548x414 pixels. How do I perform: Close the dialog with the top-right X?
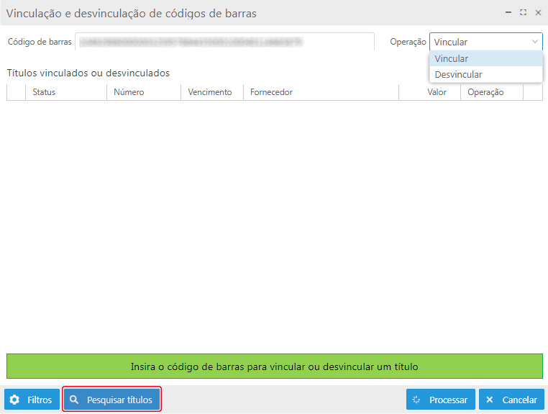tap(538, 12)
